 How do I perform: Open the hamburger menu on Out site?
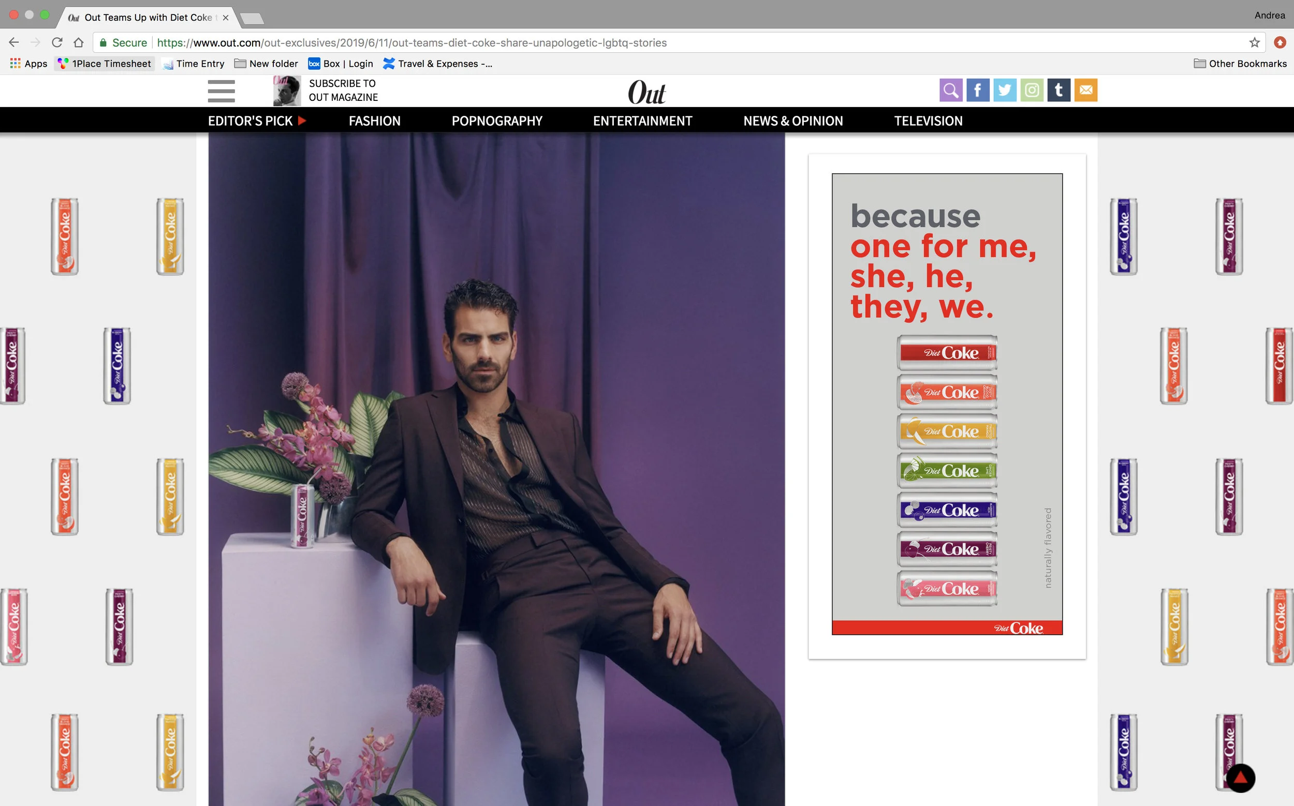coord(222,91)
